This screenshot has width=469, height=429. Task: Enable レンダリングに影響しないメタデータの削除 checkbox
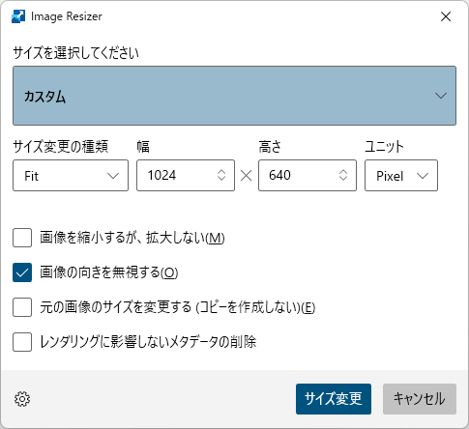(x=22, y=342)
